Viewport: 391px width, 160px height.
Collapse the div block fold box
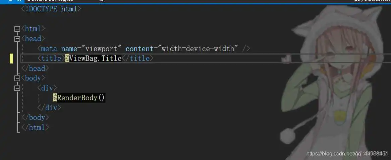click(17, 88)
